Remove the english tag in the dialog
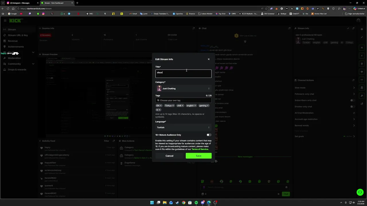 pos(195,106)
